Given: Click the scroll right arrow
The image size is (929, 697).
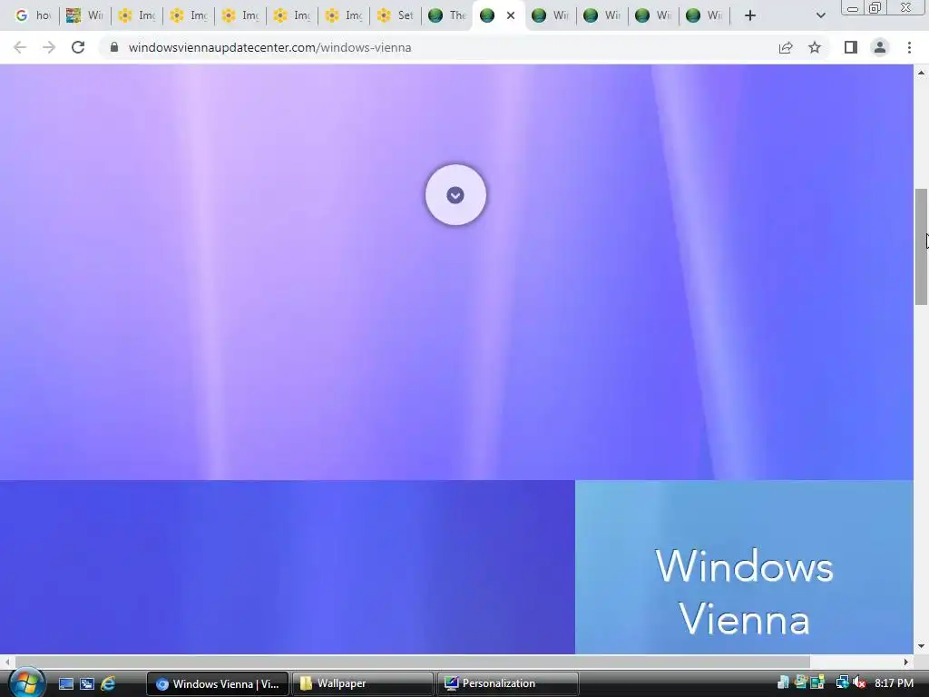Looking at the screenshot, I should point(906,662).
